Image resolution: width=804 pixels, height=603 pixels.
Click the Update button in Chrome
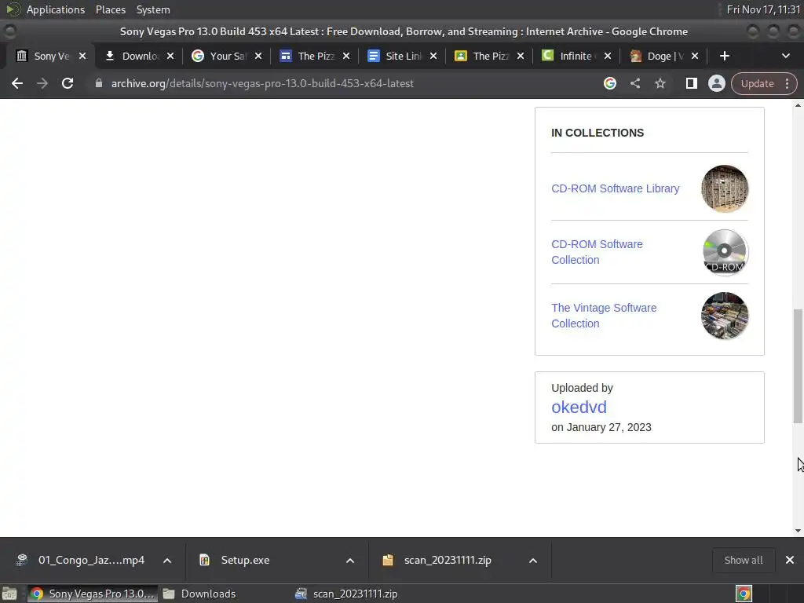[x=758, y=83]
